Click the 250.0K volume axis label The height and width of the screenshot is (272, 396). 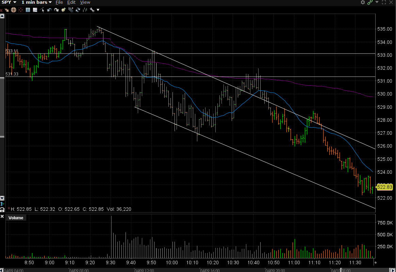pos(385,247)
